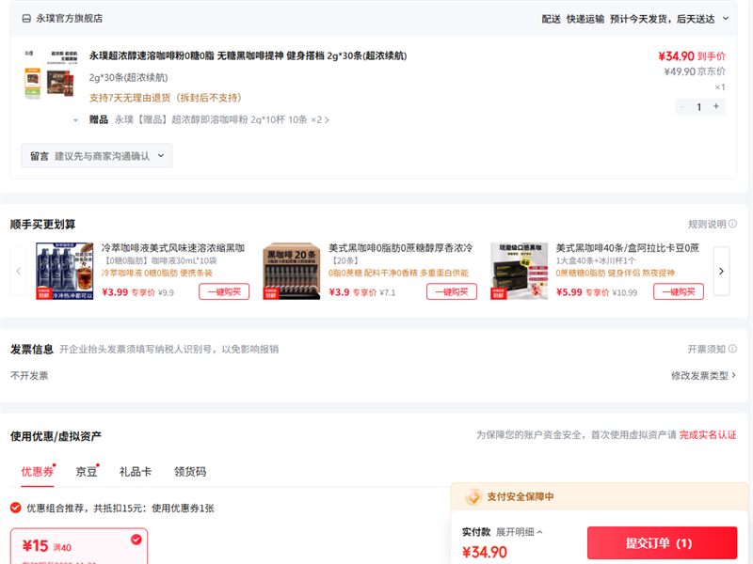Decrease quantity with the minus button
Screen dimensions: 753x564
(681, 106)
